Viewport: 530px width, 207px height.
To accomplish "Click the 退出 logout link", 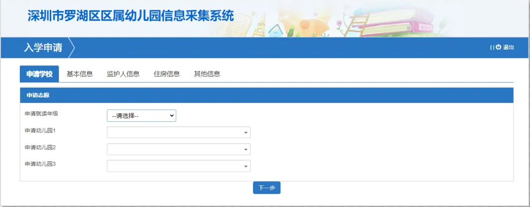I will [508, 48].
